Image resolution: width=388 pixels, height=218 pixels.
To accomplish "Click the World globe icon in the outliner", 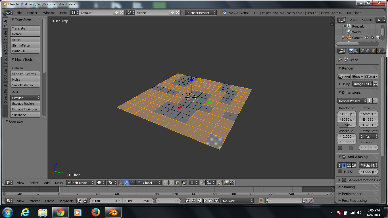I will (349, 32).
